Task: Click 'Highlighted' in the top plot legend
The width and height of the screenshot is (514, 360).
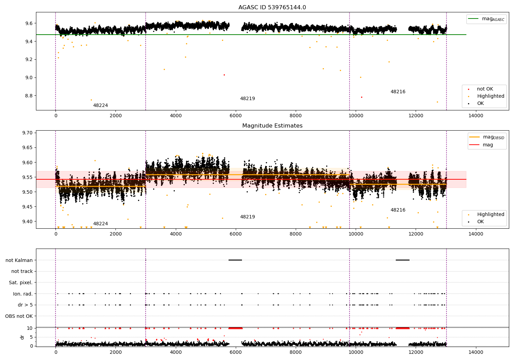Action: coord(491,96)
